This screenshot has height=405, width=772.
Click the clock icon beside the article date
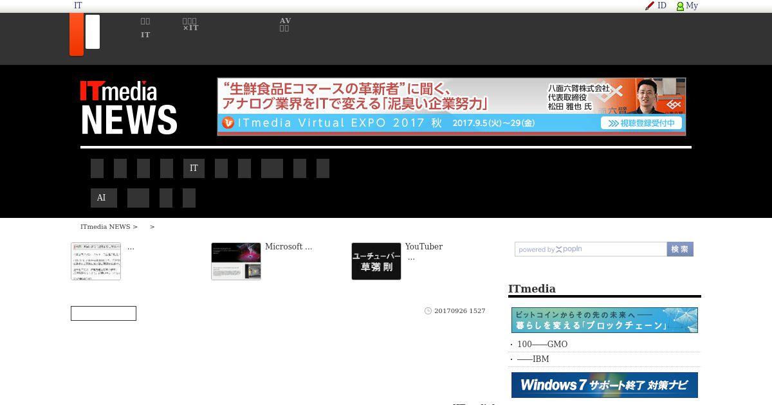pos(428,311)
